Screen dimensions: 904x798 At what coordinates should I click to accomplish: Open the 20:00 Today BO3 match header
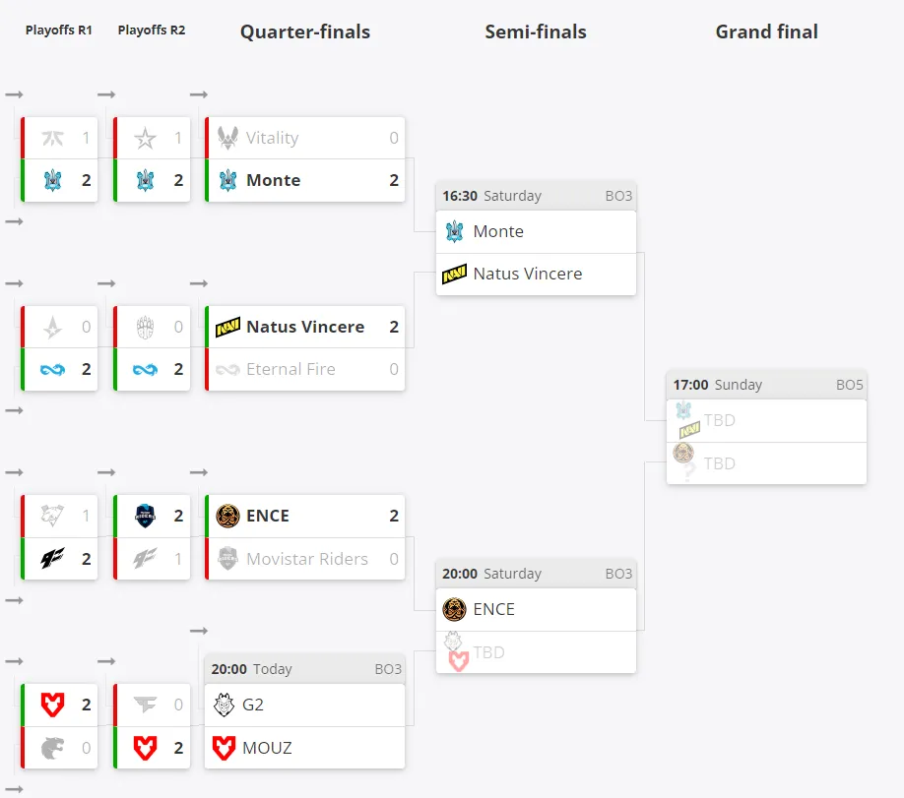[x=304, y=669]
